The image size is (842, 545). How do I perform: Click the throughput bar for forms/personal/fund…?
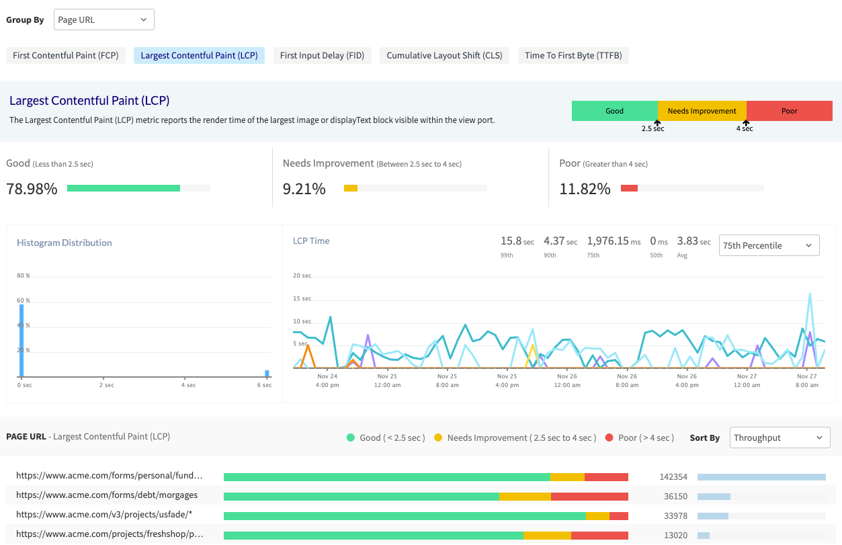(761, 477)
